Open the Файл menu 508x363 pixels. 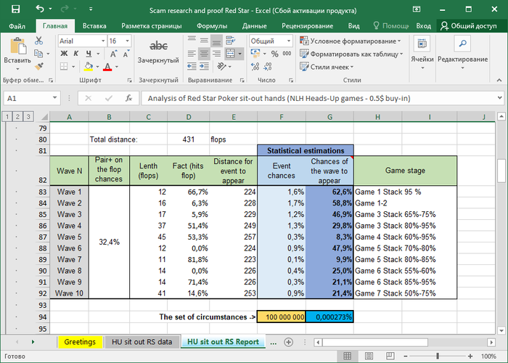tap(17, 26)
